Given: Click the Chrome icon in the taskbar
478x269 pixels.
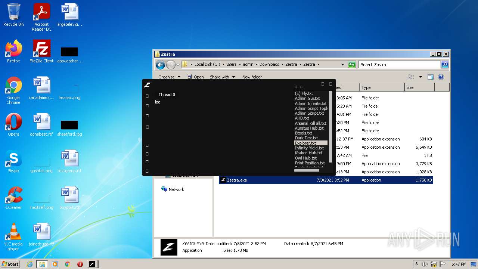Looking at the screenshot, I should 67,264.
